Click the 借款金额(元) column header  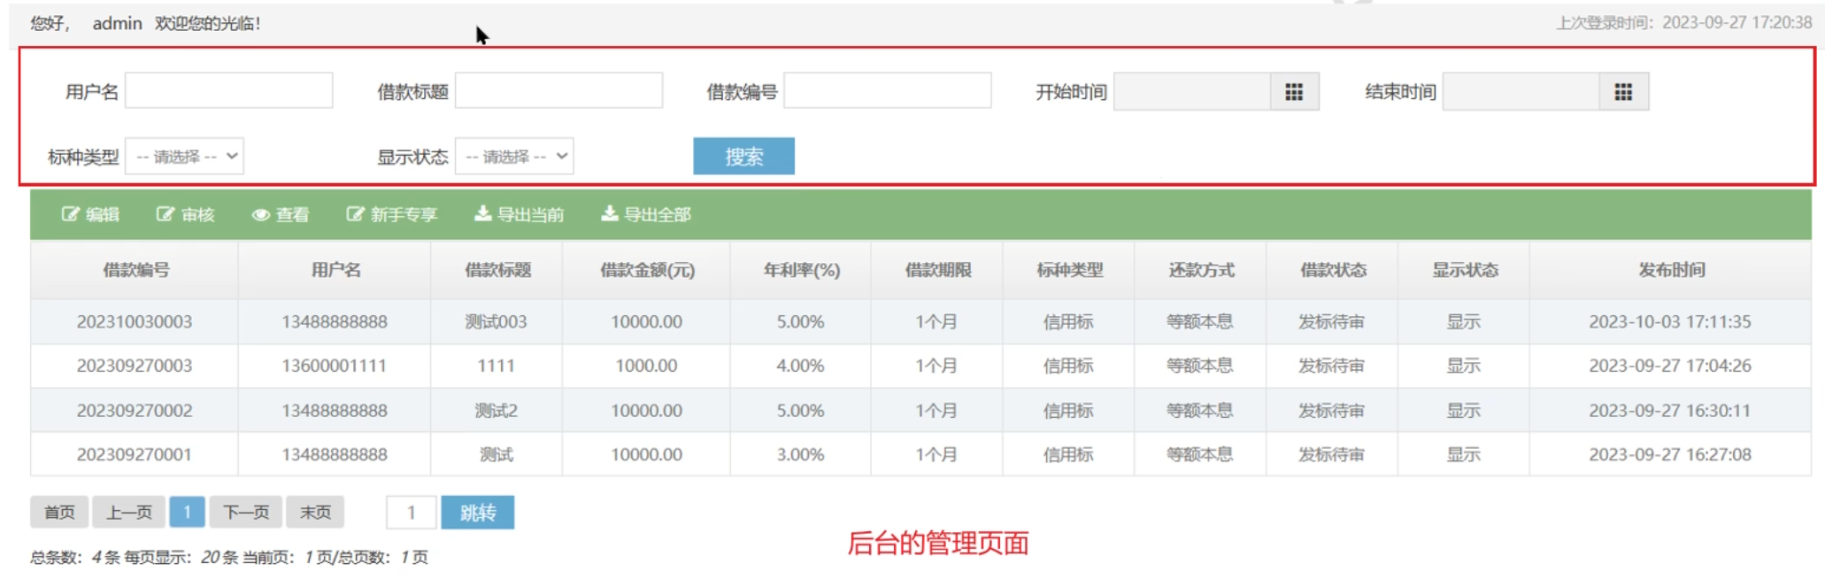coord(646,270)
